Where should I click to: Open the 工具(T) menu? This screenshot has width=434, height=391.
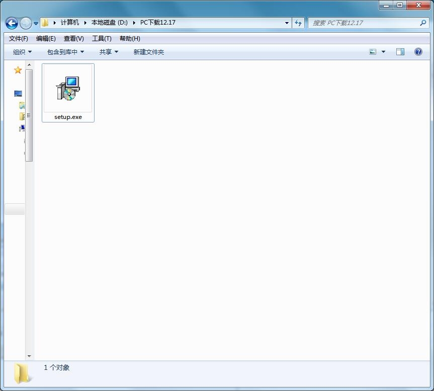[x=102, y=39]
